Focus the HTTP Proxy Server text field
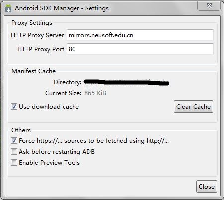 click(x=140, y=35)
